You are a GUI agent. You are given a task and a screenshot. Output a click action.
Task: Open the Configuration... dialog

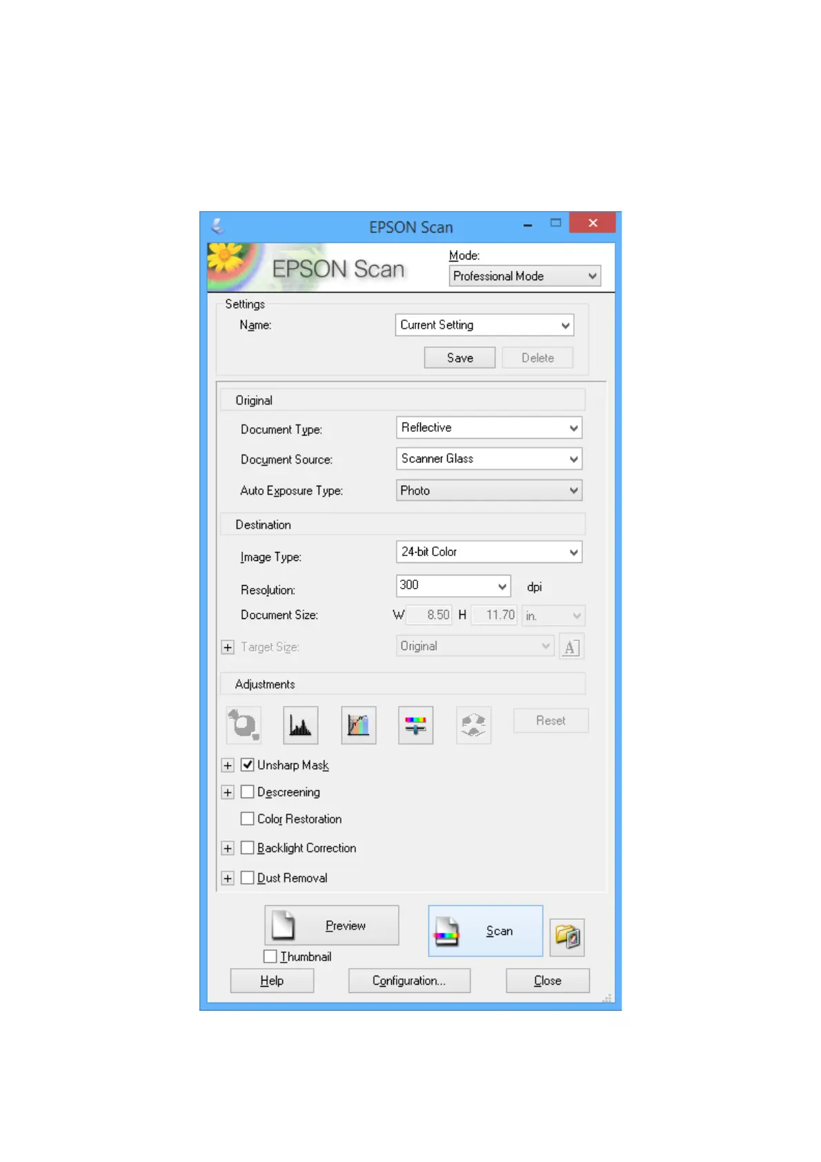click(409, 981)
